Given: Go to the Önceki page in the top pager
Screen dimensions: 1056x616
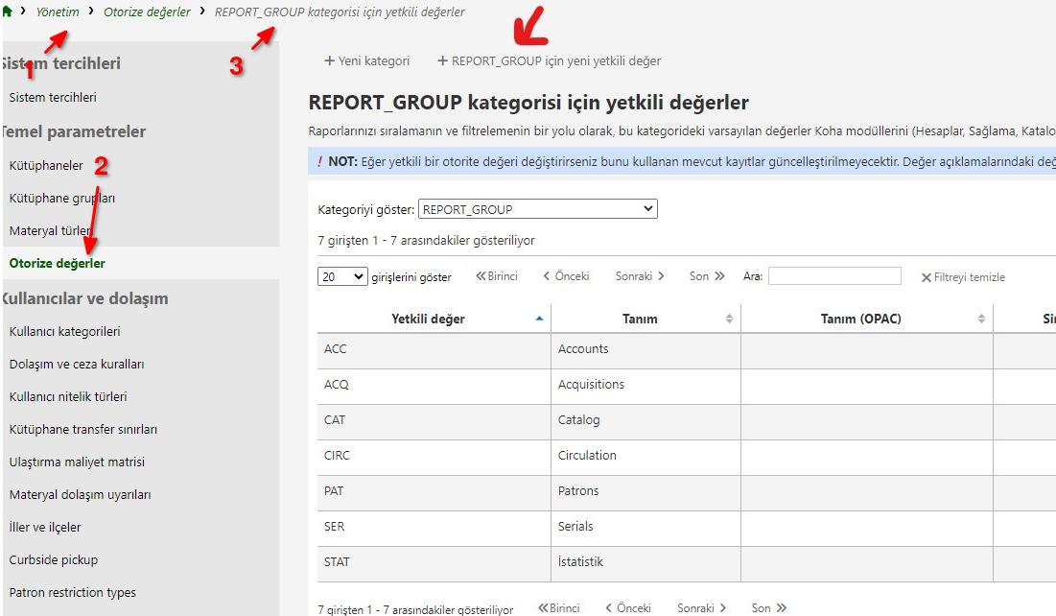Looking at the screenshot, I should coord(566,276).
